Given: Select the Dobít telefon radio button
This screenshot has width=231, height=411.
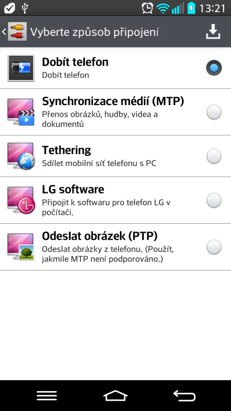Looking at the screenshot, I should point(214,68).
